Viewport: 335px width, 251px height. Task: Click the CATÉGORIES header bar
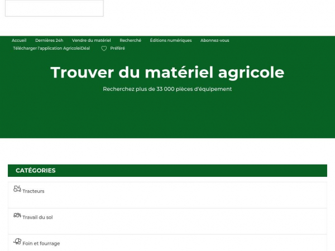pos(167,171)
